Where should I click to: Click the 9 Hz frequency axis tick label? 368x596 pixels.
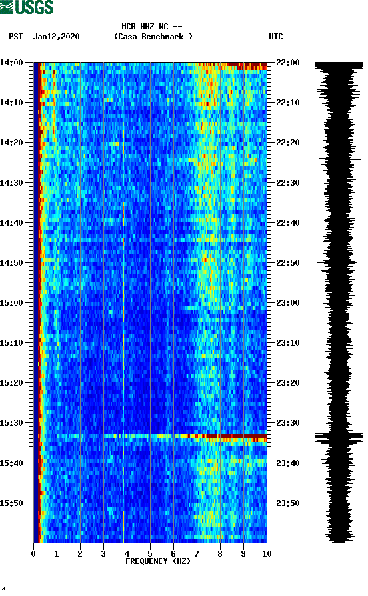[x=243, y=553]
